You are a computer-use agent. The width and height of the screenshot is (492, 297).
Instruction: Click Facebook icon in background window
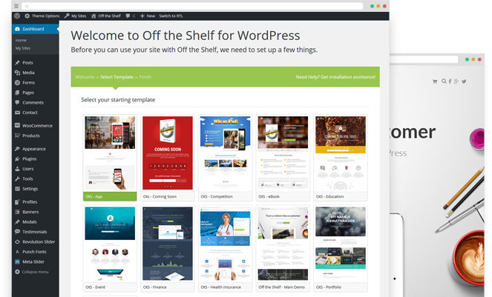click(450, 81)
